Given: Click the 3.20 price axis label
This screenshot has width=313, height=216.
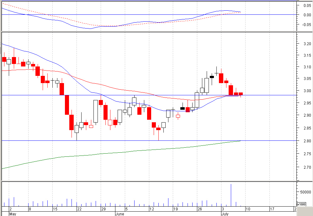Looking at the screenshot, I should tap(307, 44).
